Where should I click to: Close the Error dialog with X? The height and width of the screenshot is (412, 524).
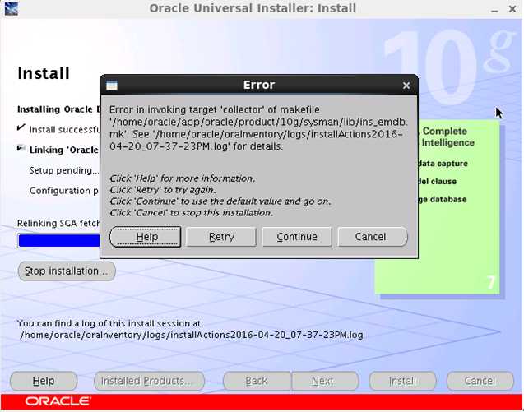tap(406, 86)
